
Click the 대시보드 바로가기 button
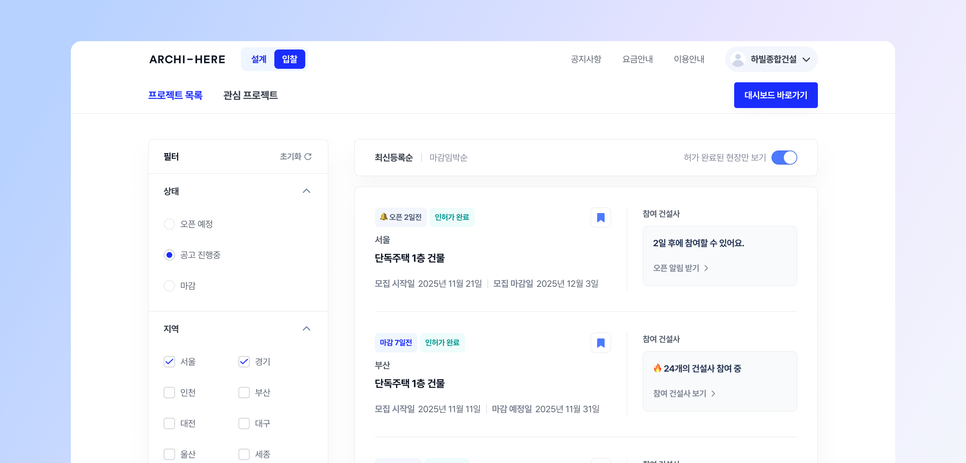pyautogui.click(x=775, y=95)
